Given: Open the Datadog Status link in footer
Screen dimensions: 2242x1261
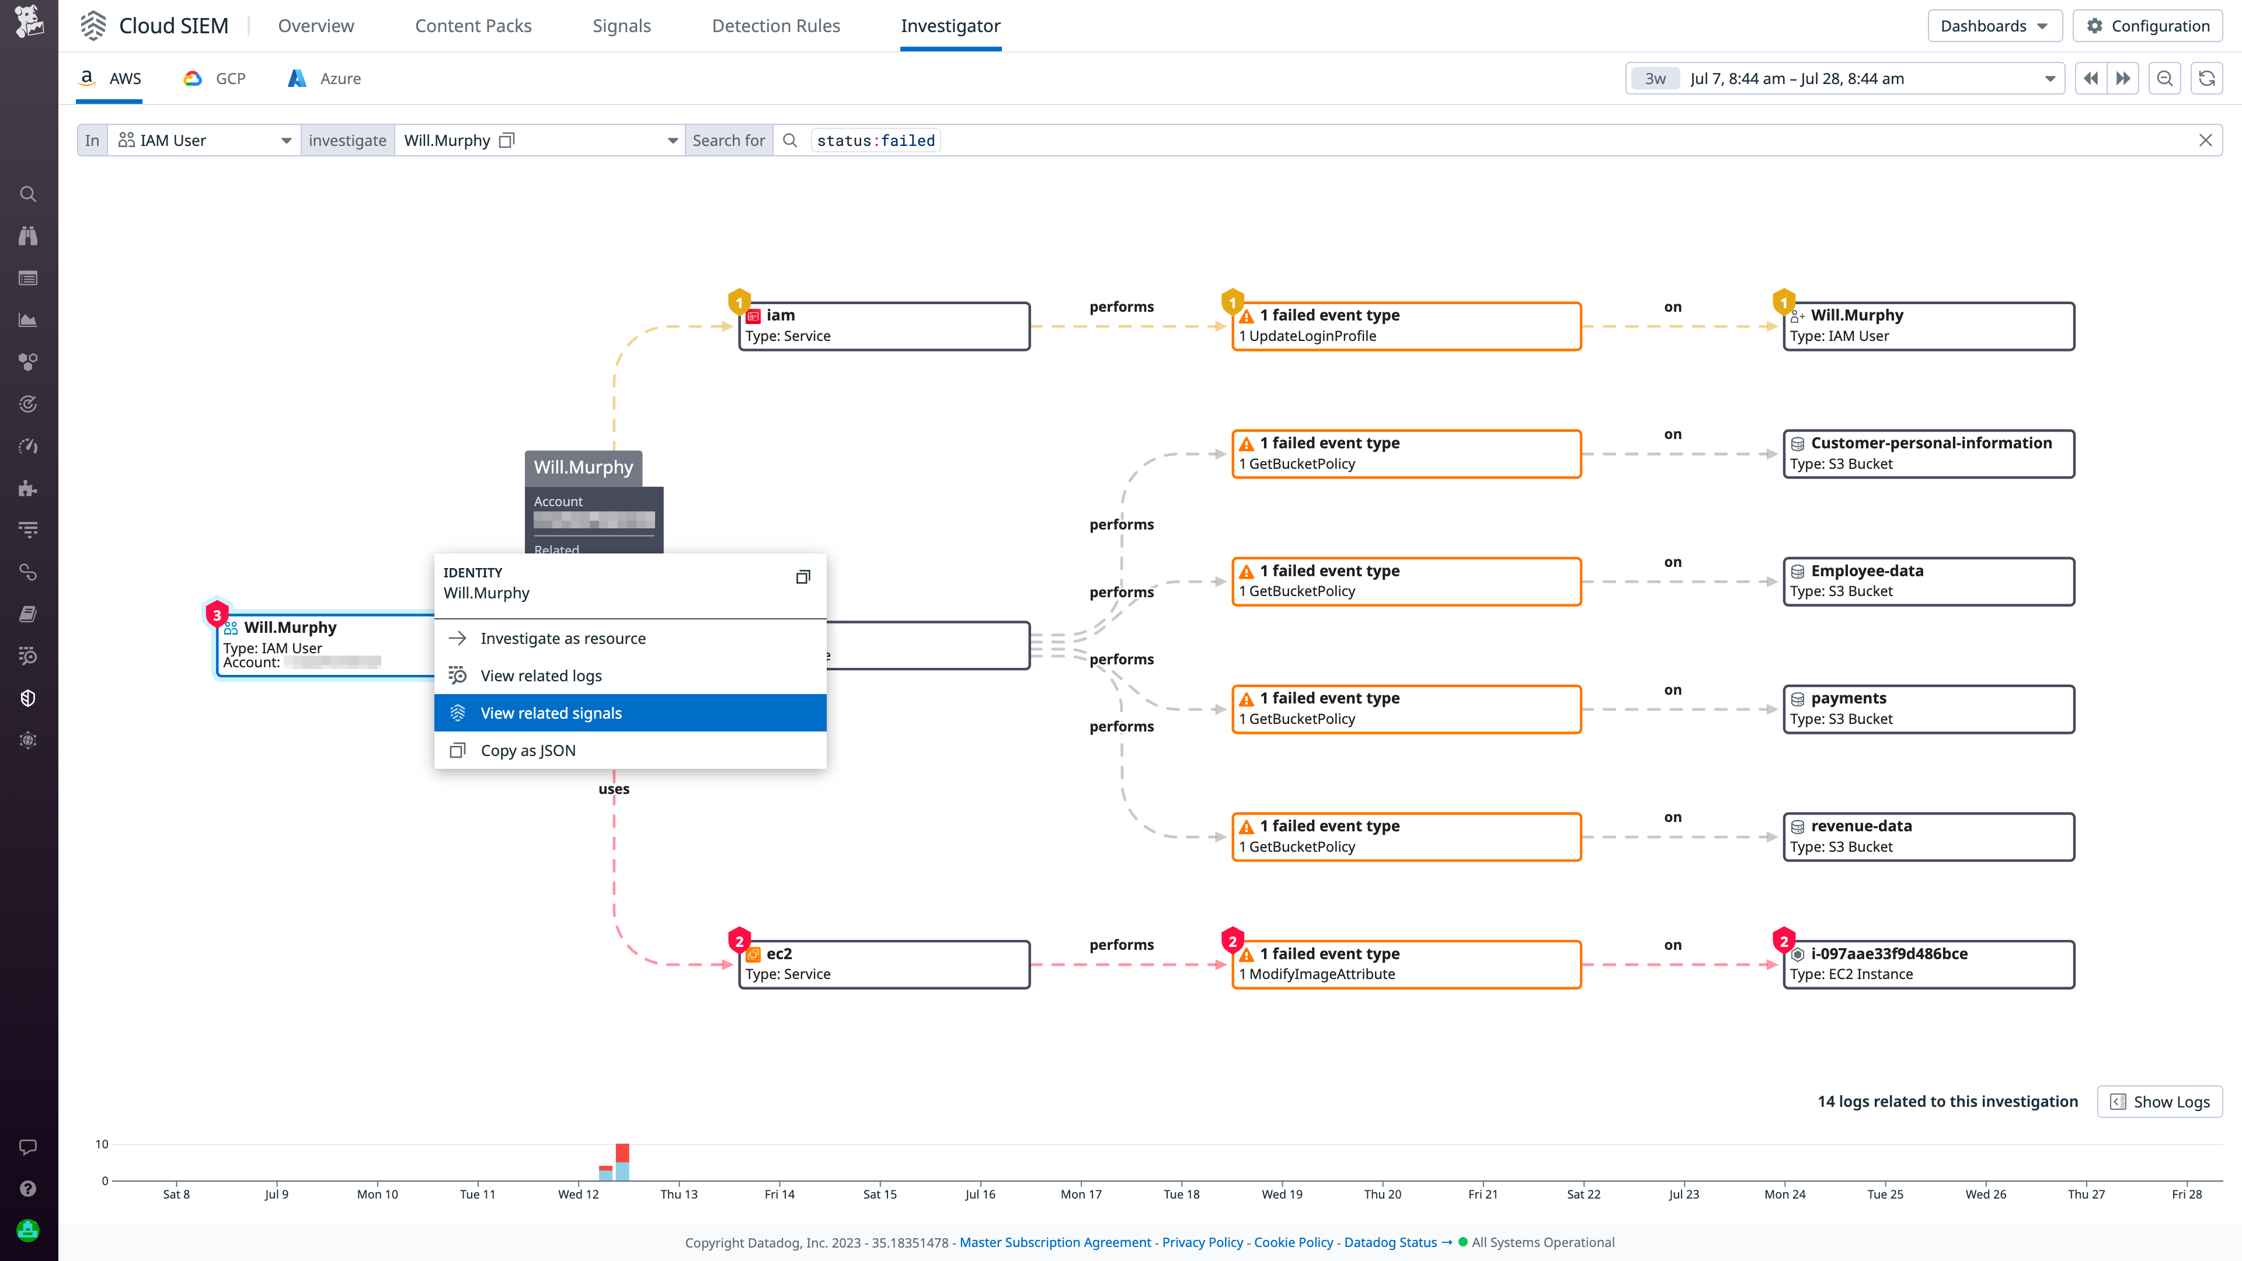Looking at the screenshot, I should (1390, 1242).
